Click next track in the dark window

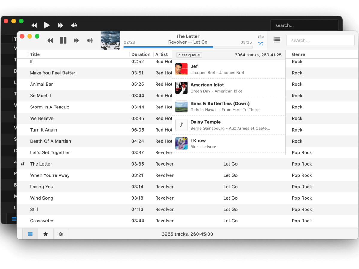[60, 25]
